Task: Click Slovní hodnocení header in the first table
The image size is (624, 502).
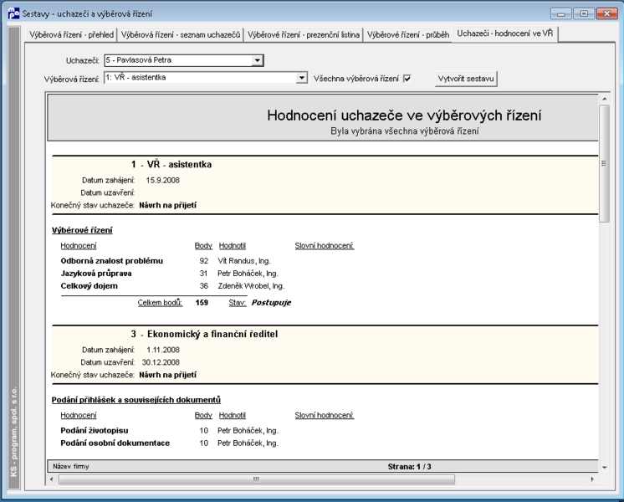Action: coord(325,246)
